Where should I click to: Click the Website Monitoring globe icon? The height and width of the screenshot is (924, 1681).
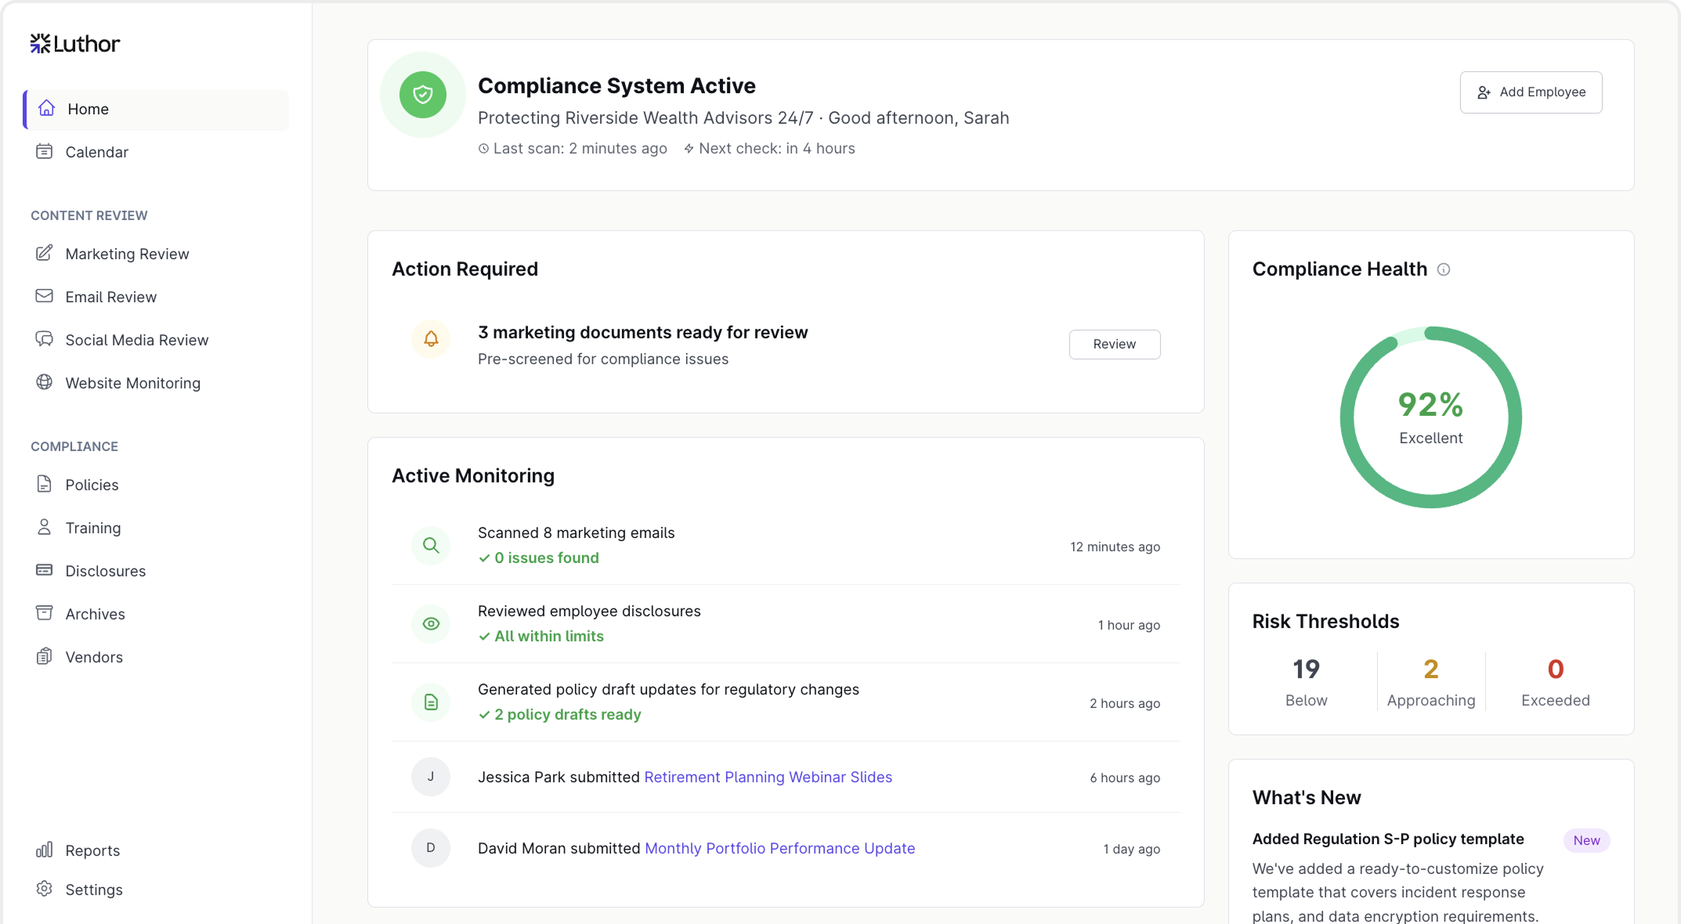[x=45, y=382]
